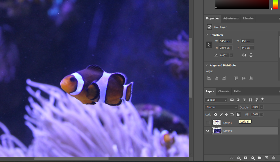Open the Paths tab
The width and height of the screenshot is (280, 162).
(237, 91)
